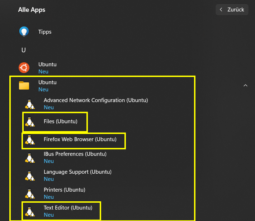255x221 pixels.
Task: Click the yellow Ubuntu folder icon
Action: click(24, 85)
